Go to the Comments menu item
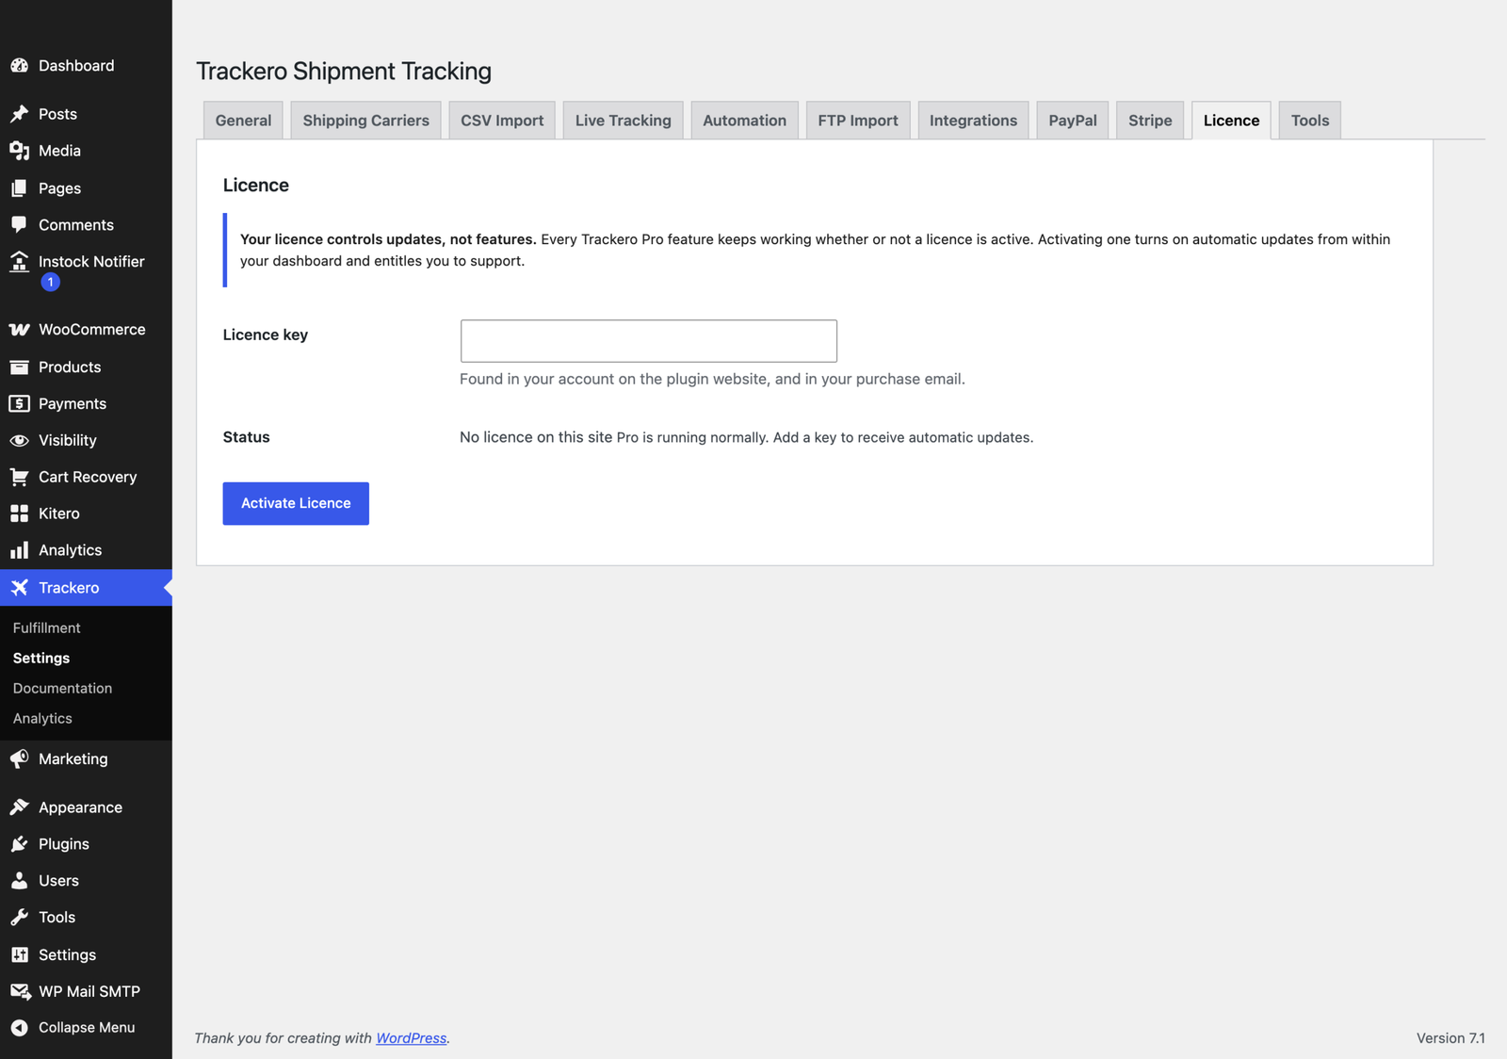This screenshot has height=1059, width=1507. 86,225
